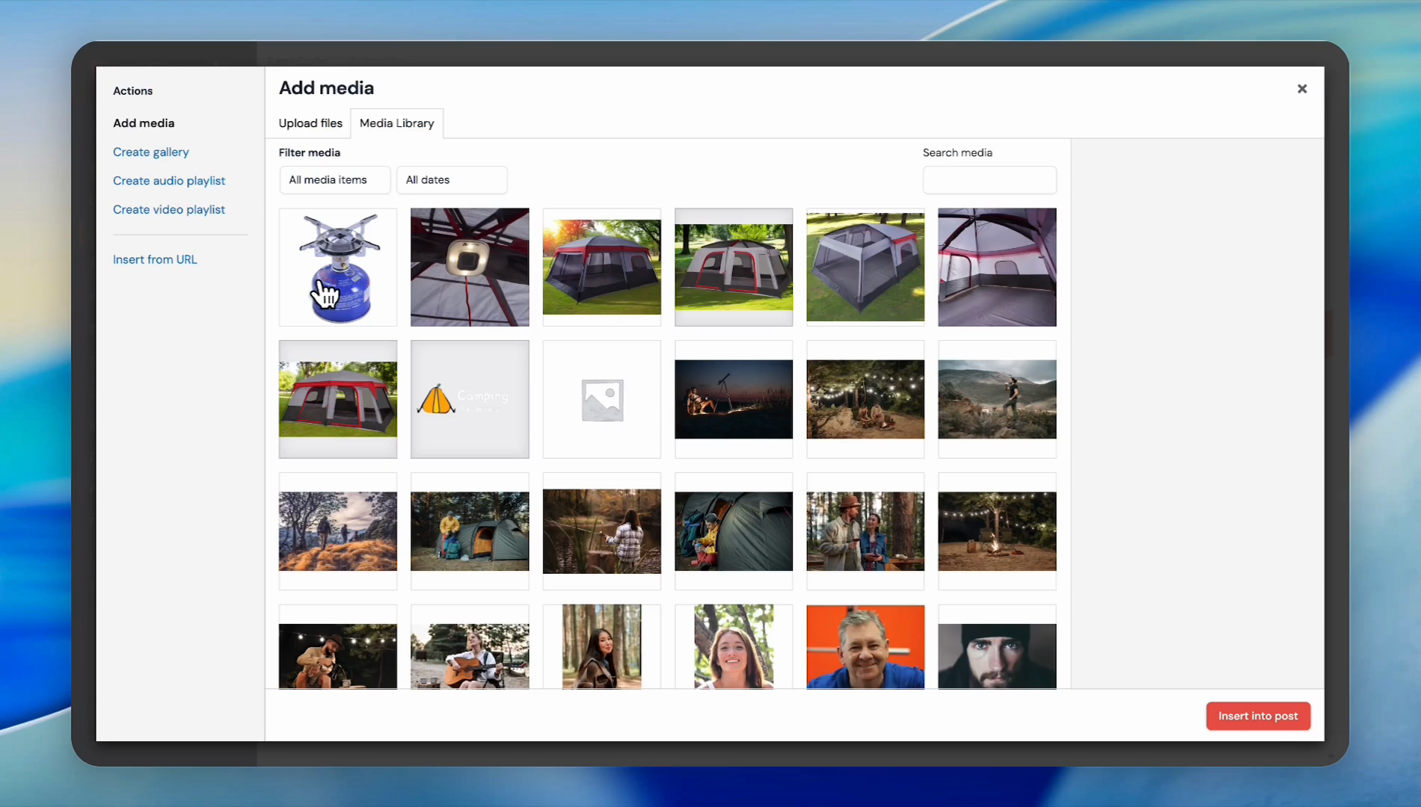Select the two hikers on trail photo
The height and width of the screenshot is (807, 1421).
click(x=338, y=531)
